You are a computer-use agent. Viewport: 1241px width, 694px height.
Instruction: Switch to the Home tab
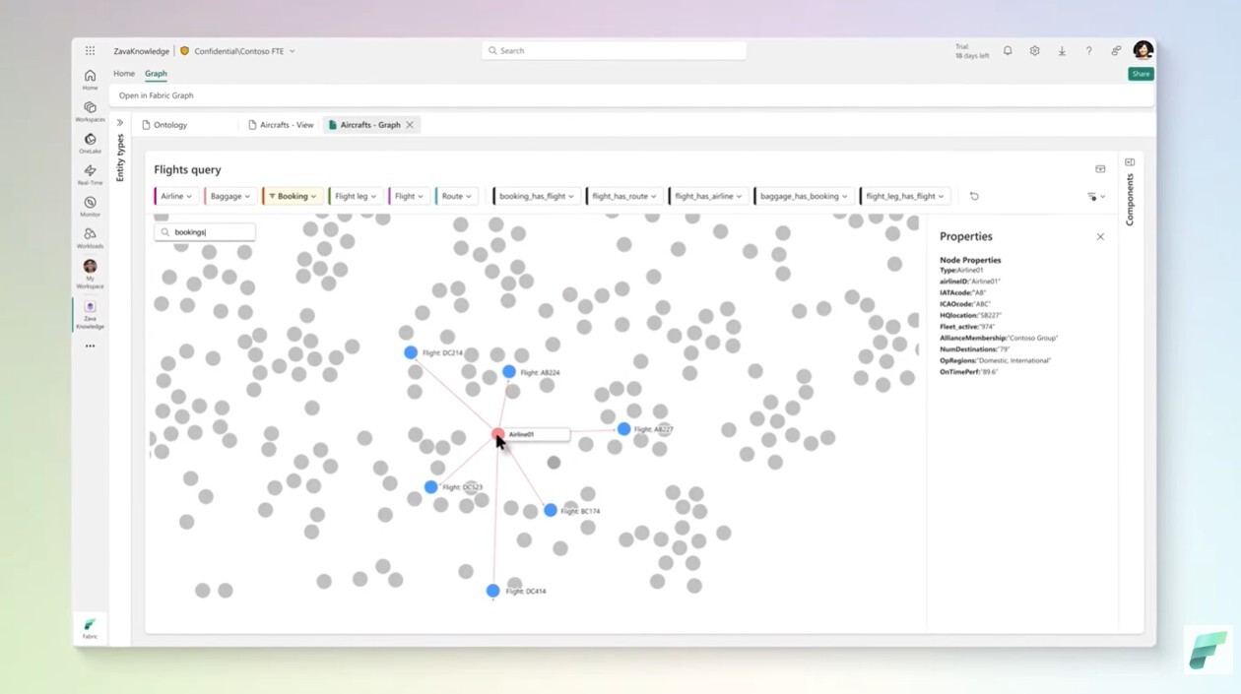click(123, 73)
